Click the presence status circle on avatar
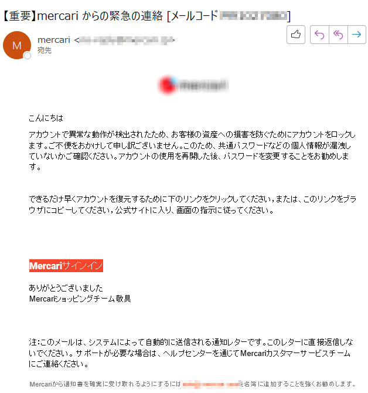Screen dimensions: 368x393 28,56
